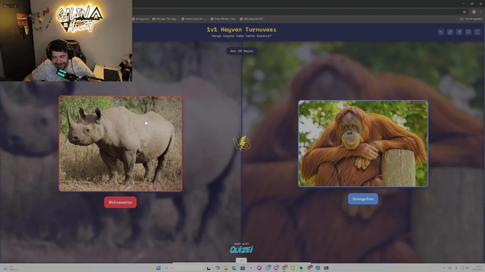This screenshot has width=485, height=272.
Task: Open Chrome three-dot menu
Action: pyautogui.click(x=481, y=12)
